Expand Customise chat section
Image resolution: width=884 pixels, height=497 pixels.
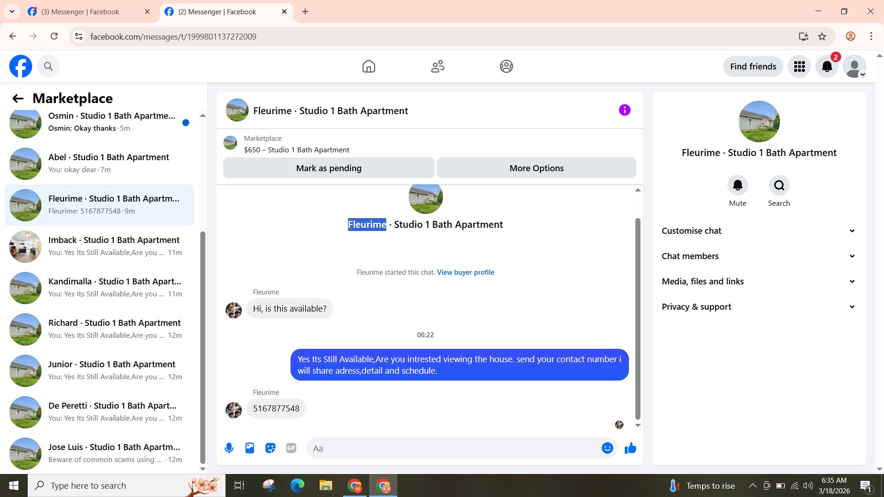tap(759, 231)
